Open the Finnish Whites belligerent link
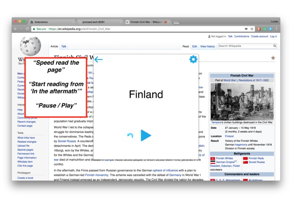This screenshot has height=208, width=292. (224, 158)
